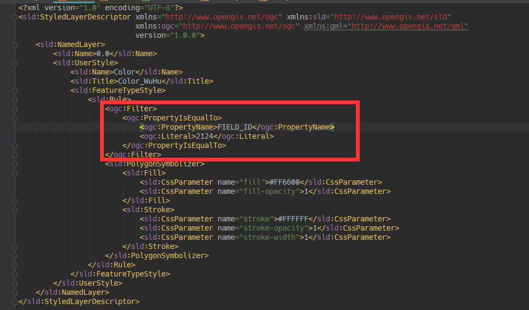Image resolution: width=529 pixels, height=310 pixels.
Task: Collapse the opening sld:Stroke fold marker
Action: pos(15,210)
